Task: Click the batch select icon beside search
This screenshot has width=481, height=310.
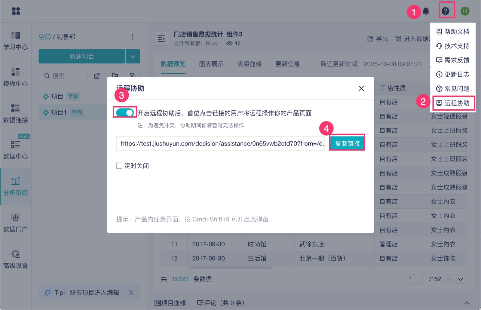Action: tap(97, 76)
